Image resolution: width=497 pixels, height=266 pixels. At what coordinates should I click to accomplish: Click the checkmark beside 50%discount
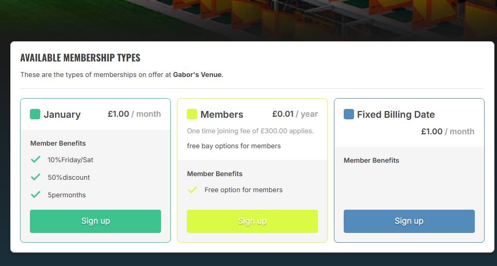pos(36,177)
